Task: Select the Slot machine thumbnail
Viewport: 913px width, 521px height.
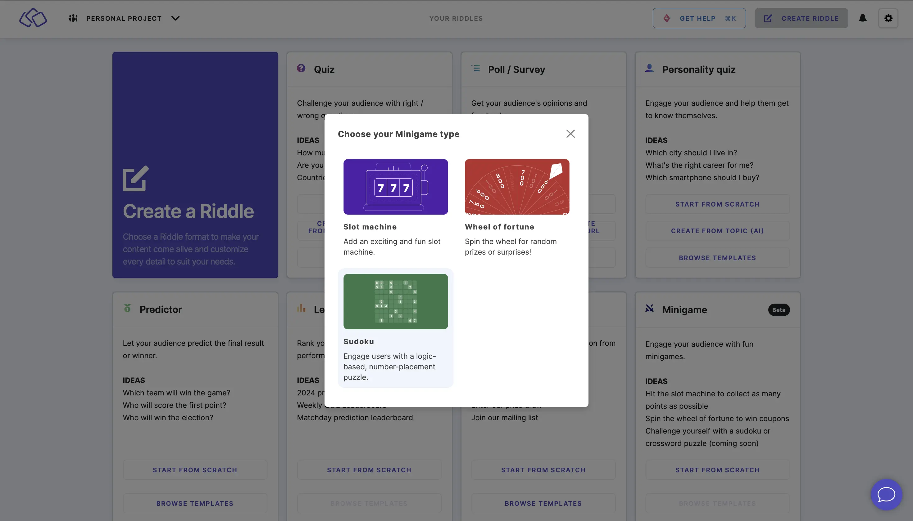Action: pos(395,187)
